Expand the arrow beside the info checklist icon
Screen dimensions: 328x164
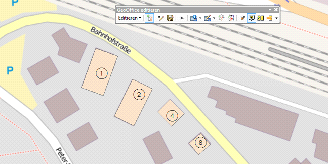200,18
